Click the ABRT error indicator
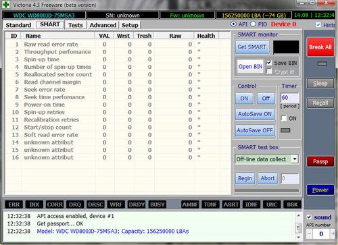Screen dimensions: 338x245 231,205
